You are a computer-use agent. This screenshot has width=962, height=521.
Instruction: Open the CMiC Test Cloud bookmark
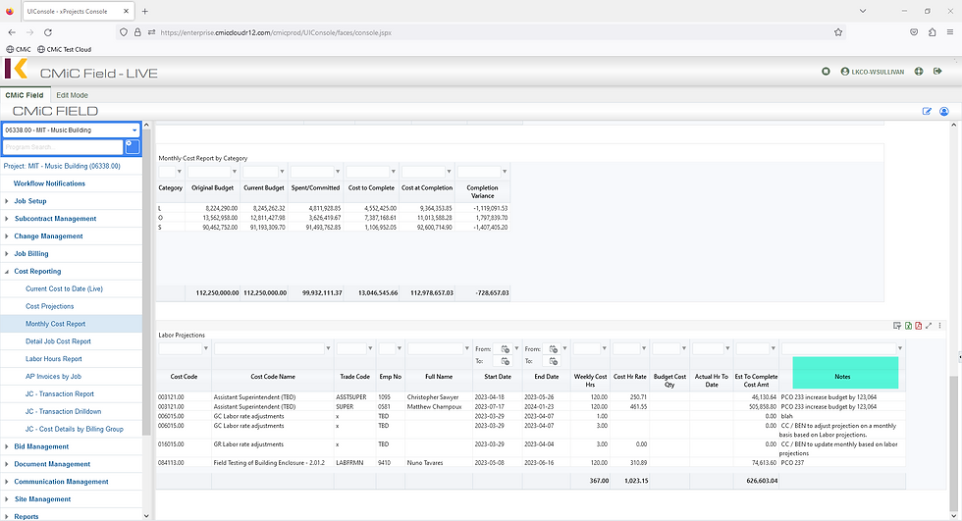65,49
